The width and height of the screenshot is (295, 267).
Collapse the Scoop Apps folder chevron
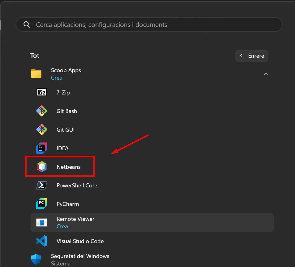point(266,74)
